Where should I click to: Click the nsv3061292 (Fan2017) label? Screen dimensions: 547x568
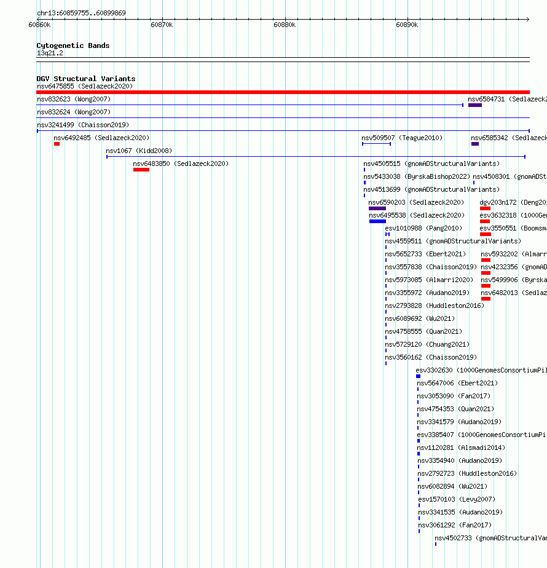click(455, 525)
